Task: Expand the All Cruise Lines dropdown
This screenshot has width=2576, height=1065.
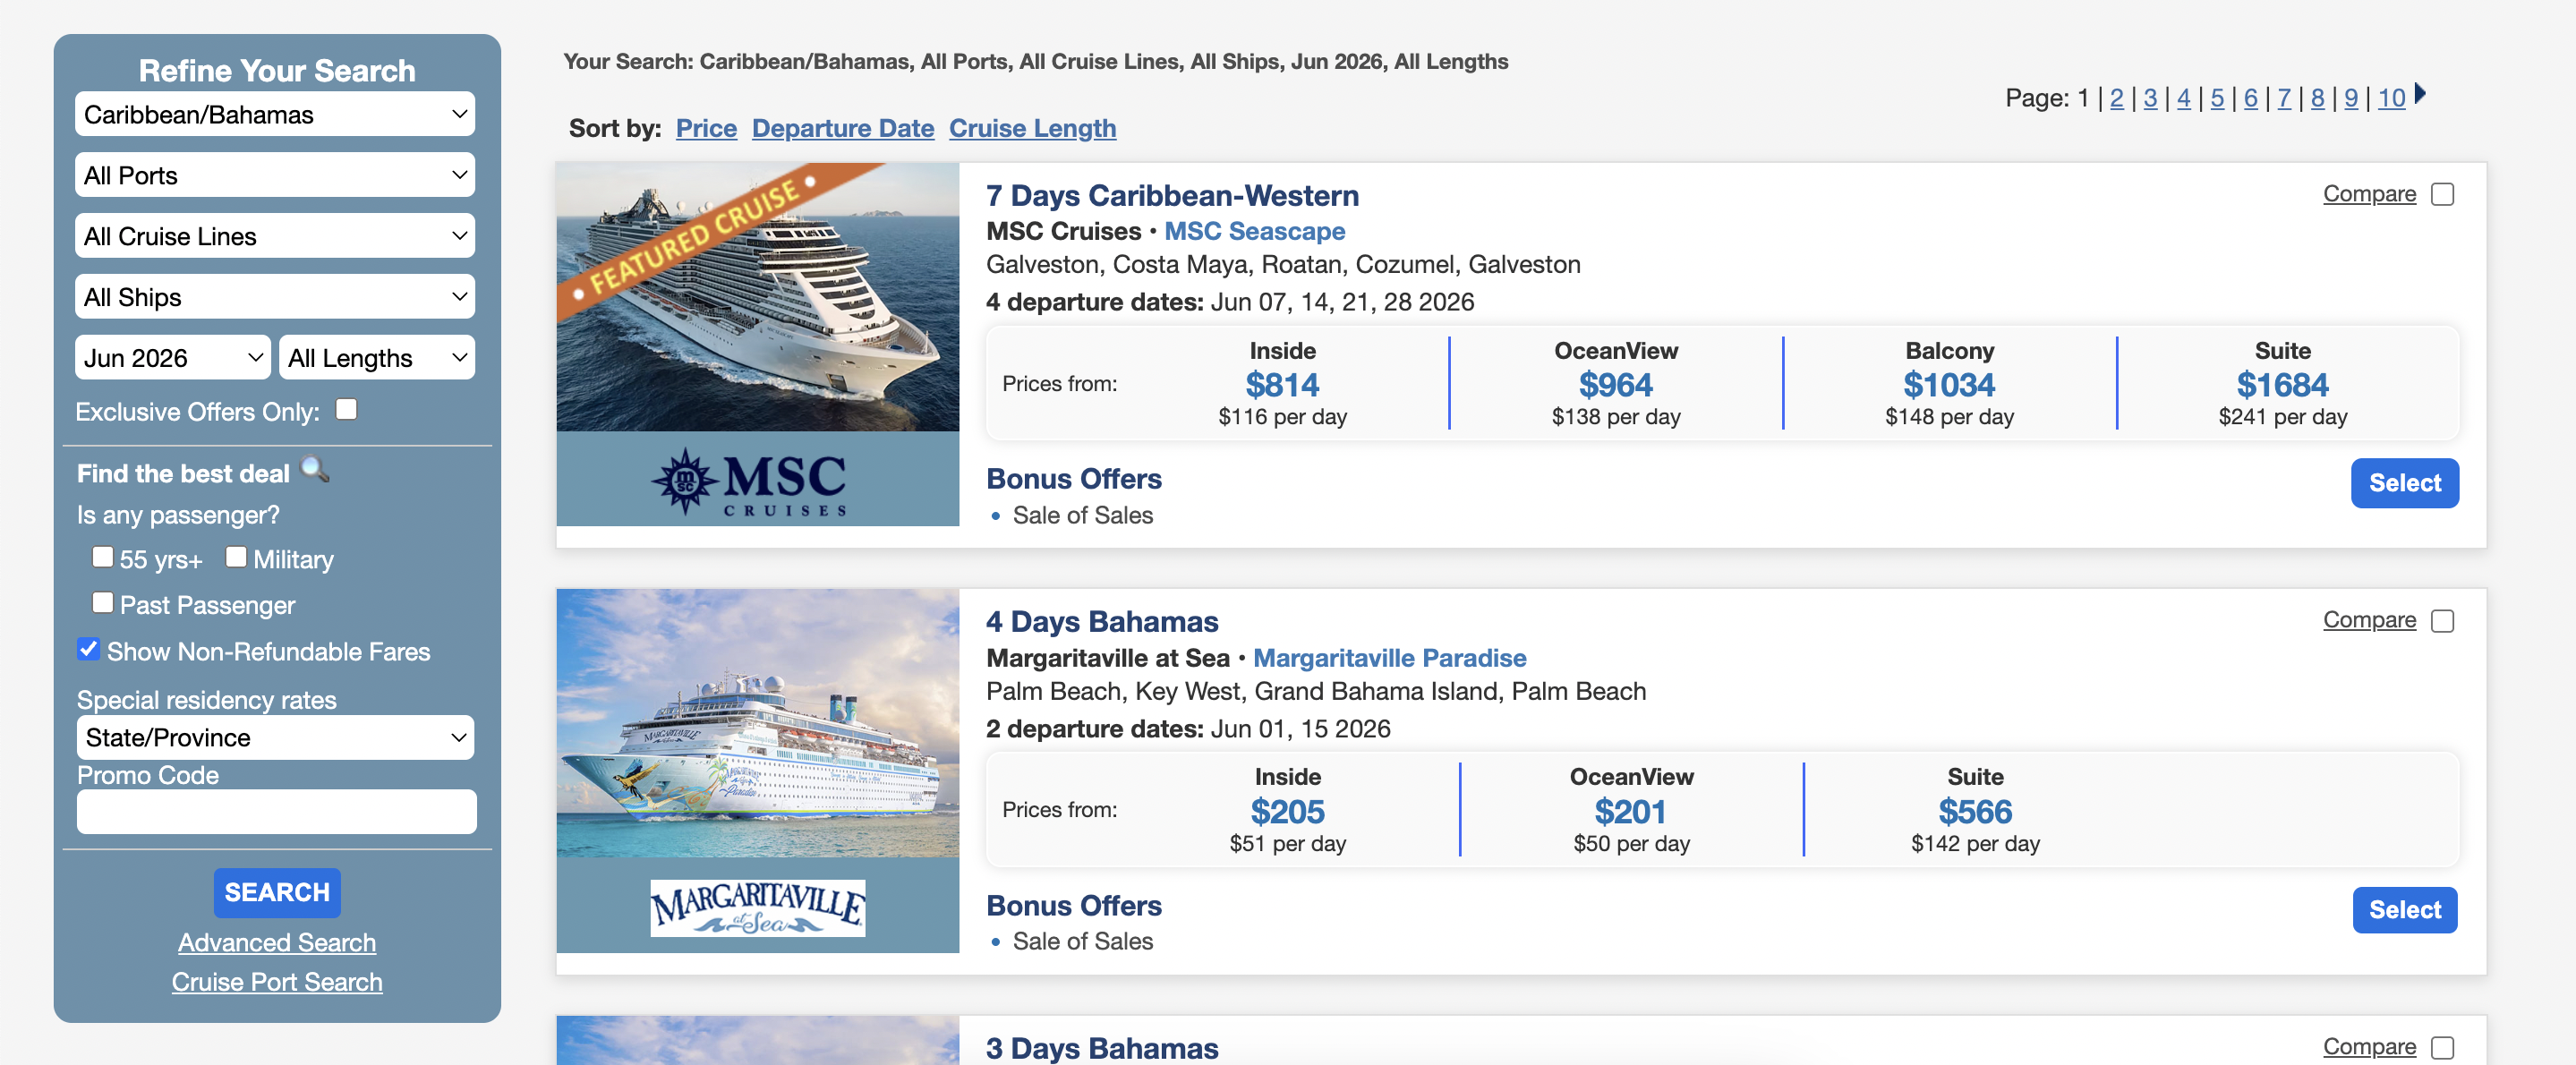Action: [x=275, y=237]
